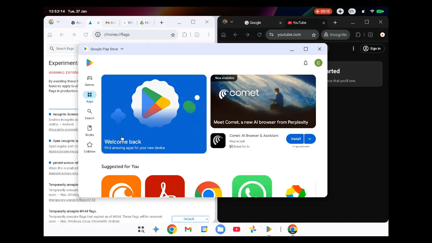This screenshot has height=243, width=432.
Task: Select Games in the Play Store sidebar
Action: click(x=89, y=81)
